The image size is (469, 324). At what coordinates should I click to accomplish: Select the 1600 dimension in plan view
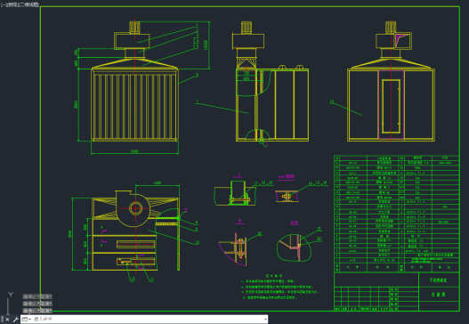coord(158,182)
